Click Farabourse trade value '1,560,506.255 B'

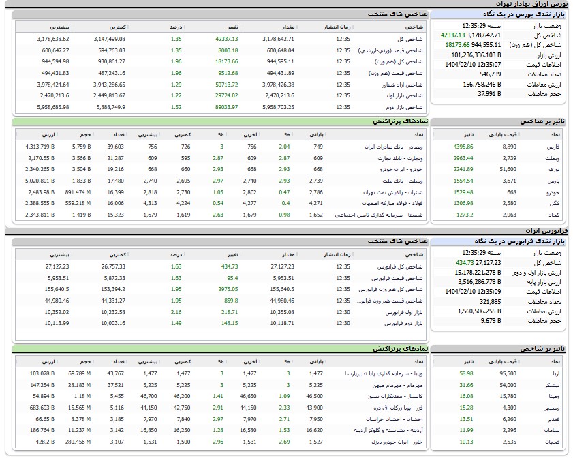point(480,311)
